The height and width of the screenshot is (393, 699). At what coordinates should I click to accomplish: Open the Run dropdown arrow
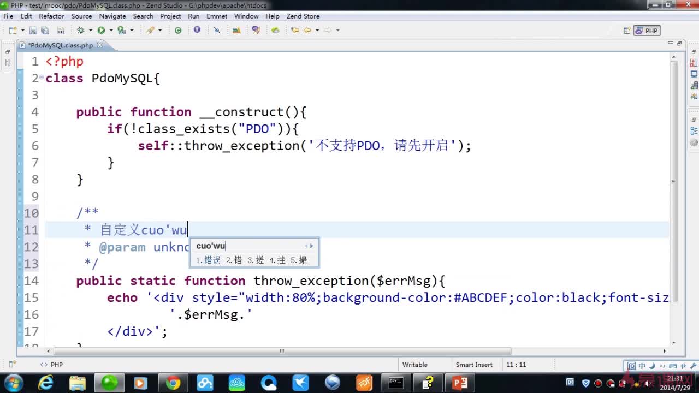[x=111, y=31]
